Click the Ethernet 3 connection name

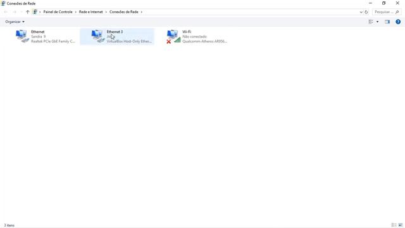[115, 32]
